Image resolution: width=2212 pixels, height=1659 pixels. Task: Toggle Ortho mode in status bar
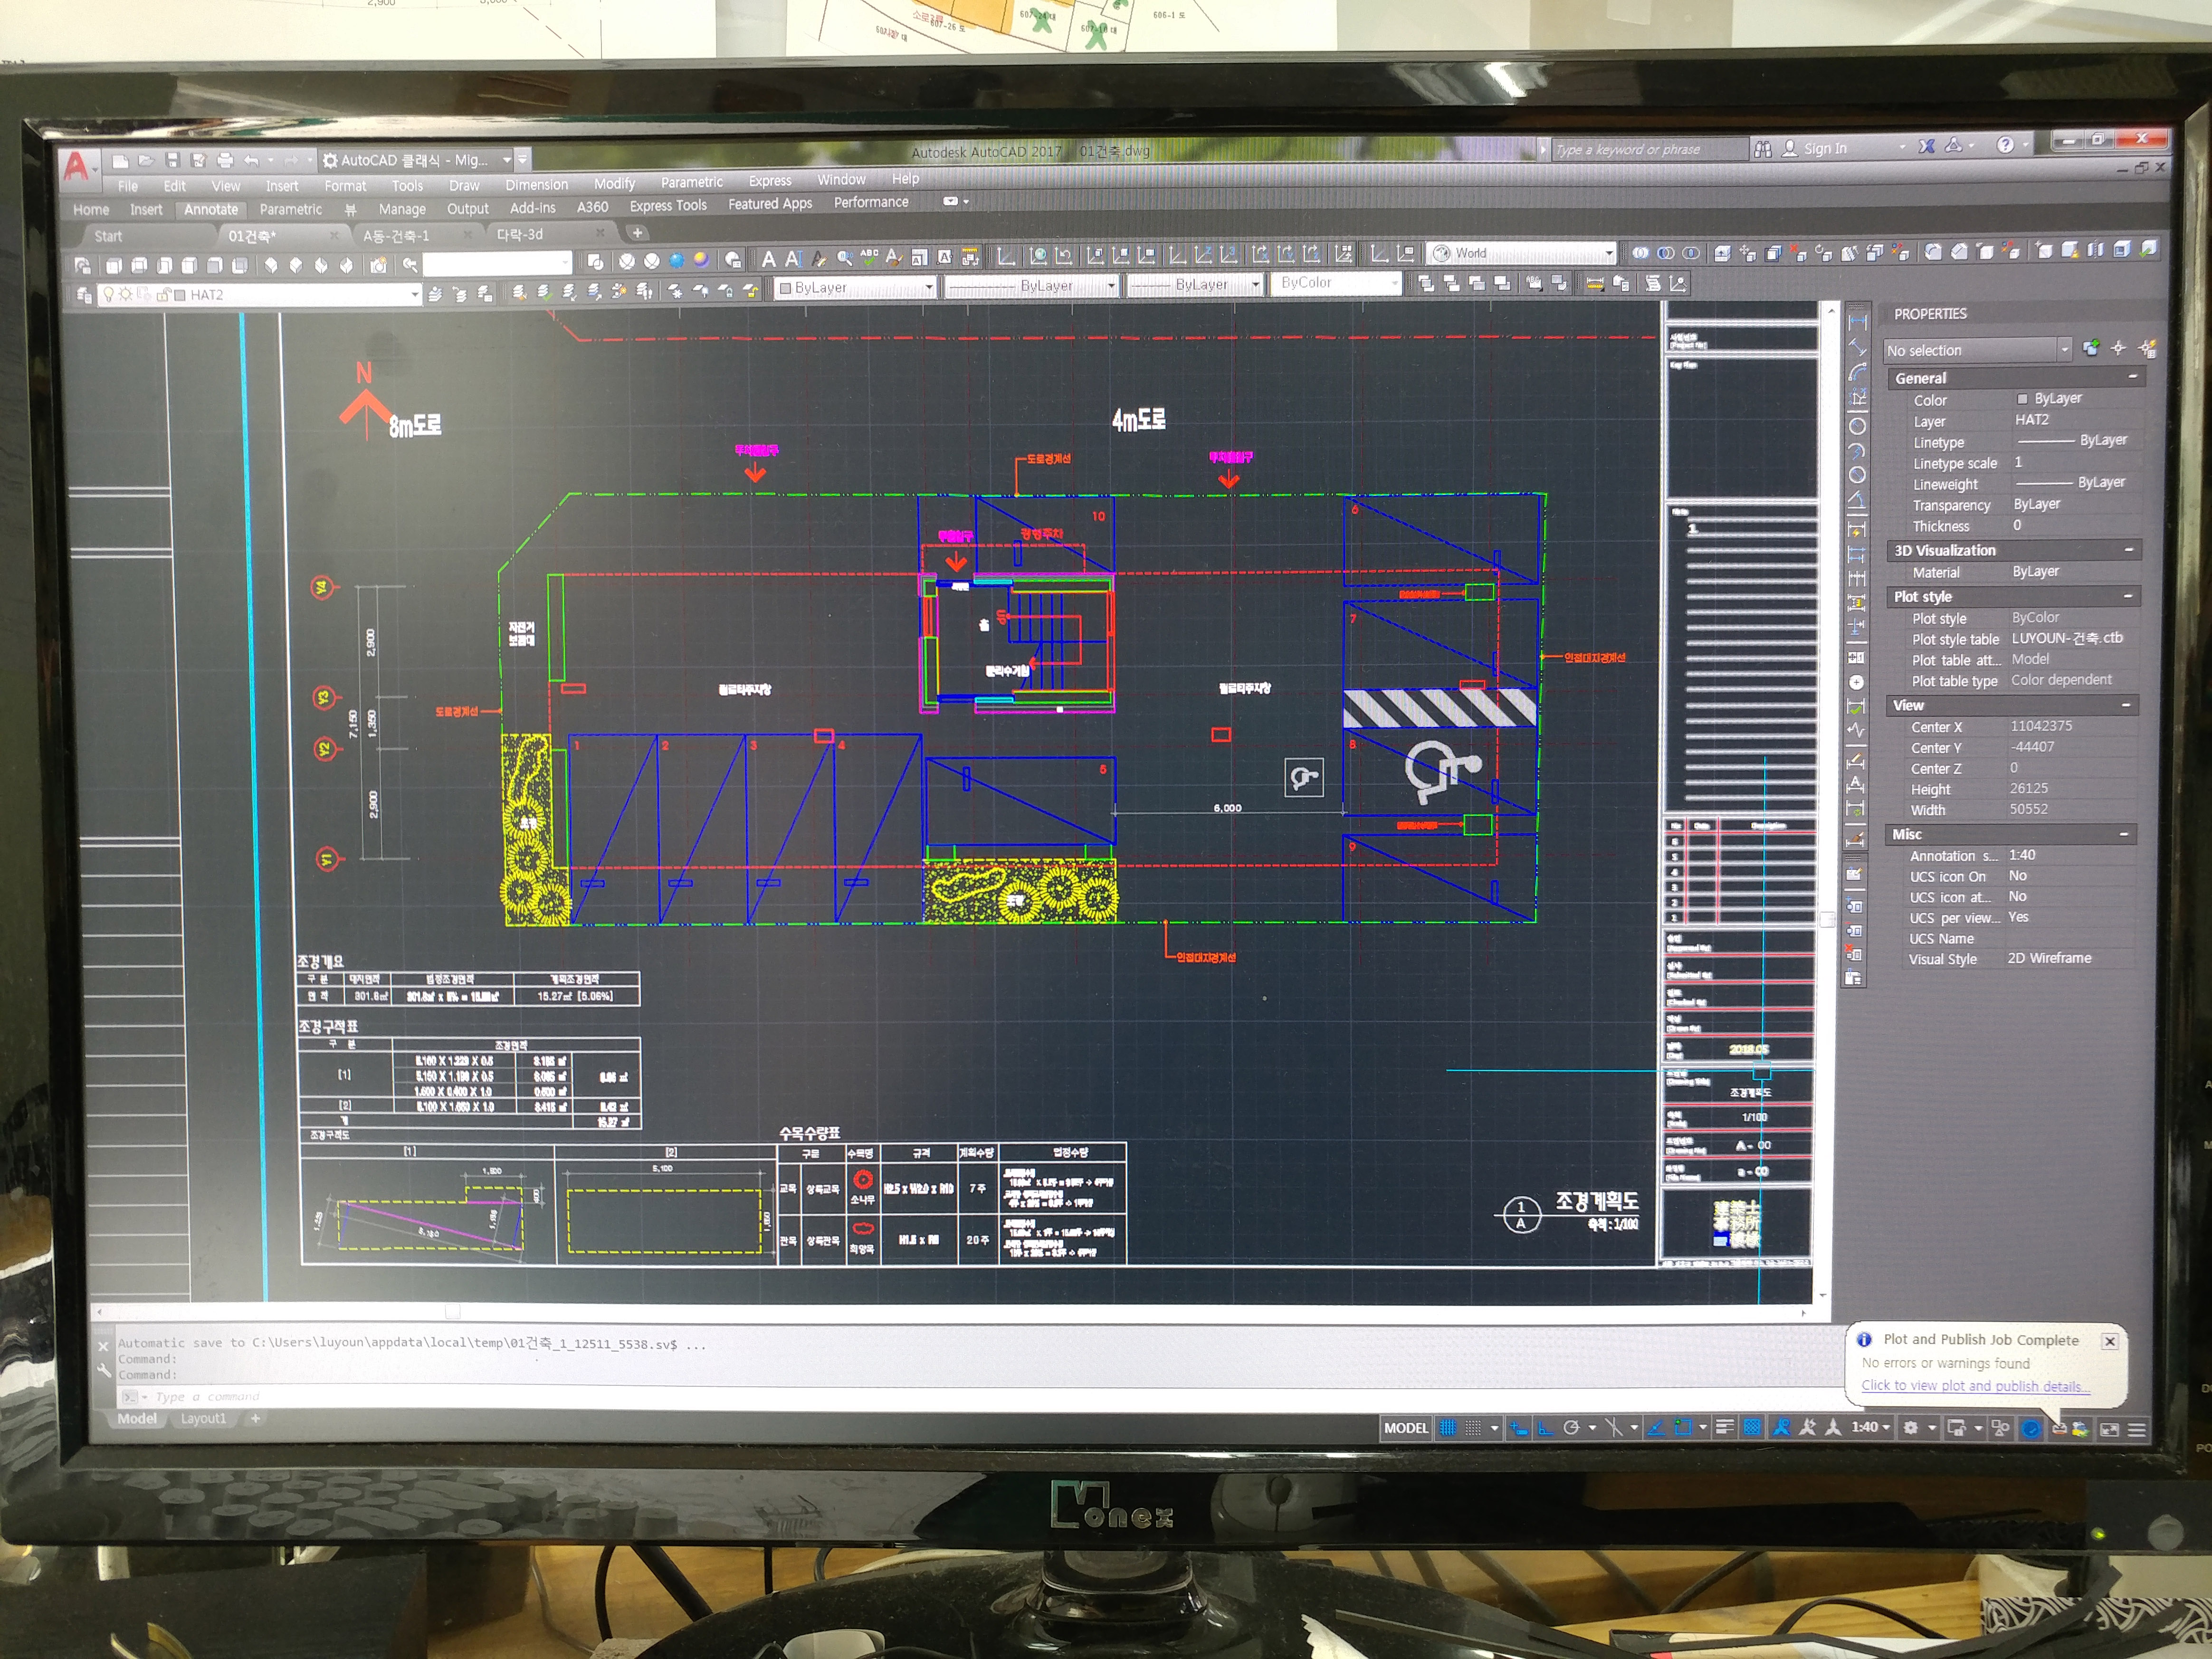1544,1428
